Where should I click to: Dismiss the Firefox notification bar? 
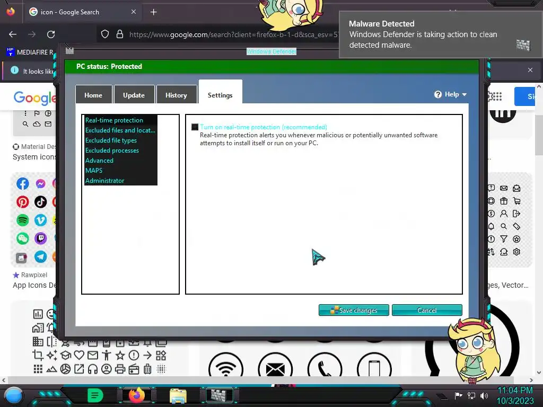pos(530,70)
